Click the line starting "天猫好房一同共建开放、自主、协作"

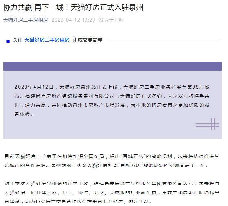point(112,192)
